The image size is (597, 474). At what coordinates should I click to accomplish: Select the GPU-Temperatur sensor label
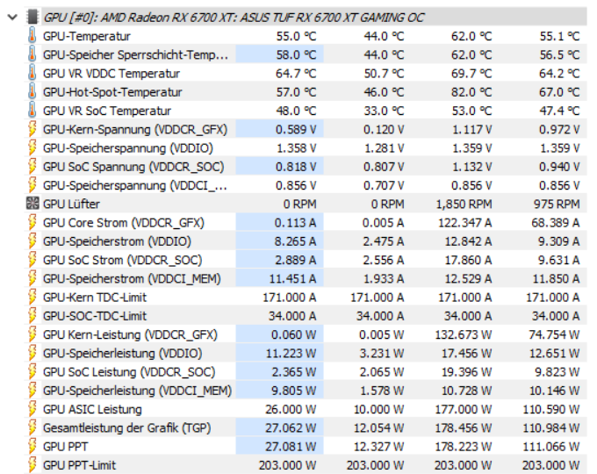click(86, 36)
